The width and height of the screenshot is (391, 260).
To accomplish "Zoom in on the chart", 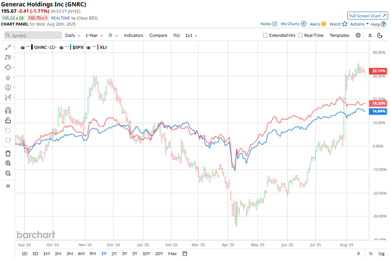I will point(8,163).
